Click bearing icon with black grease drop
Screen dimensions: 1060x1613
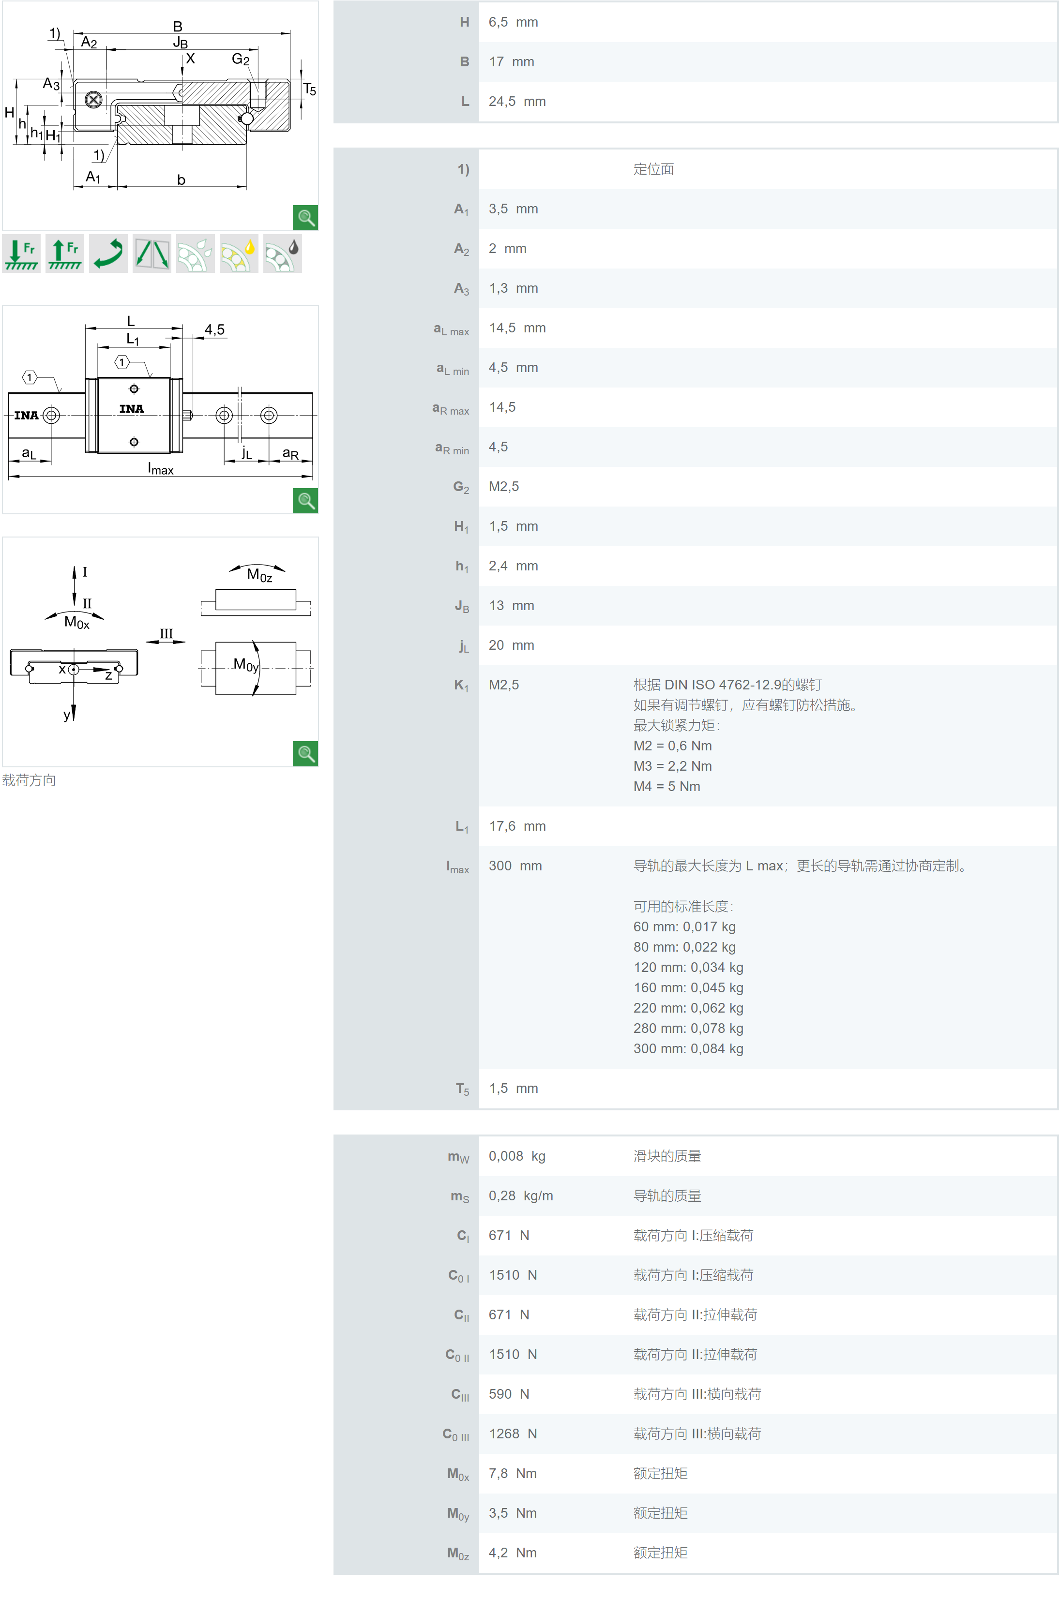[282, 254]
